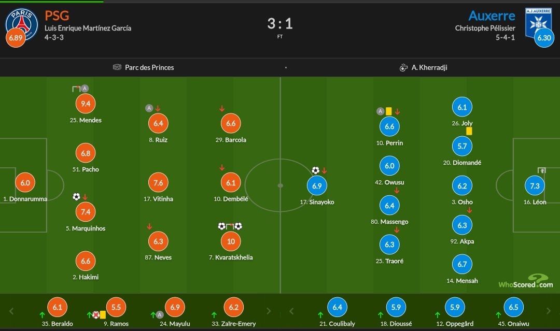The height and width of the screenshot is (331, 560).
Task: Open the PSG team name link
Action: click(57, 16)
